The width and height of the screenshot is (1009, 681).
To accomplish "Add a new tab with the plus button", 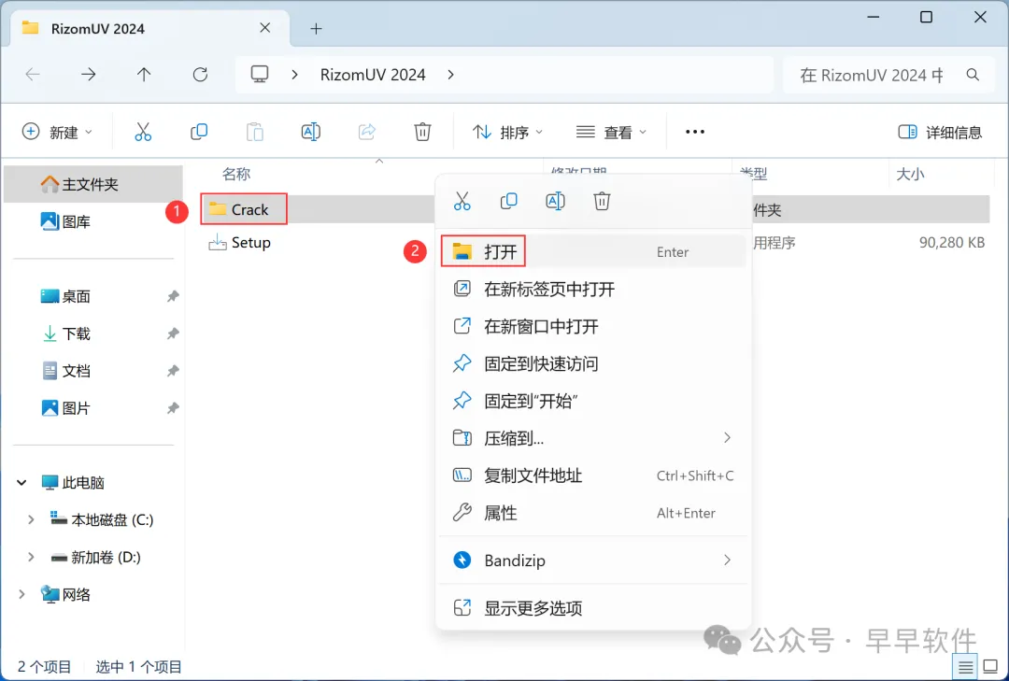I will (x=316, y=28).
